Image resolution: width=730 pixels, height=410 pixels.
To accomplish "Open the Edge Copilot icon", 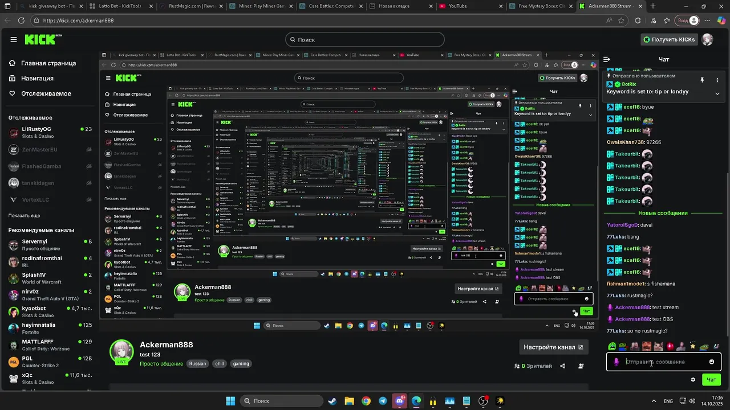I will (x=721, y=20).
